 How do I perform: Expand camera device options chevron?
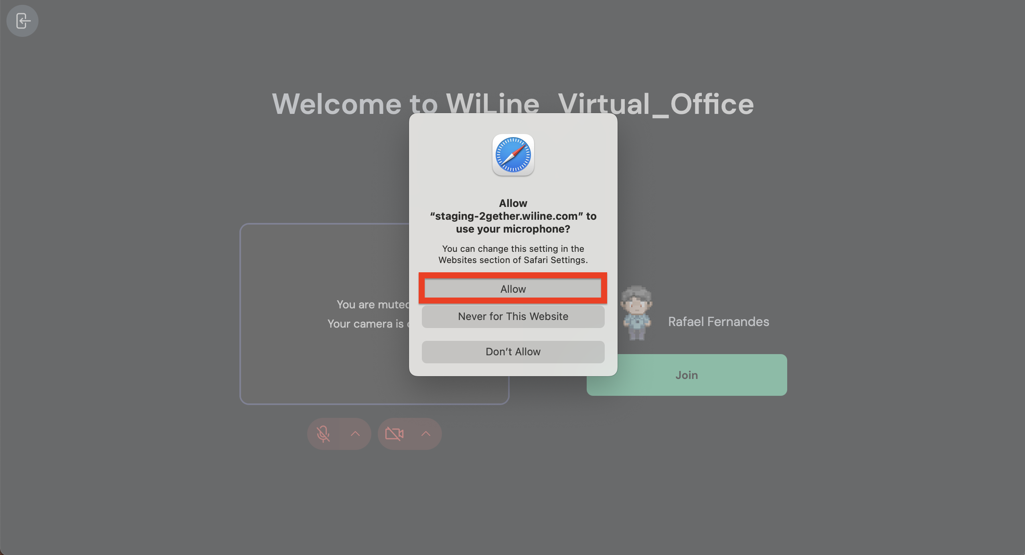pos(426,434)
